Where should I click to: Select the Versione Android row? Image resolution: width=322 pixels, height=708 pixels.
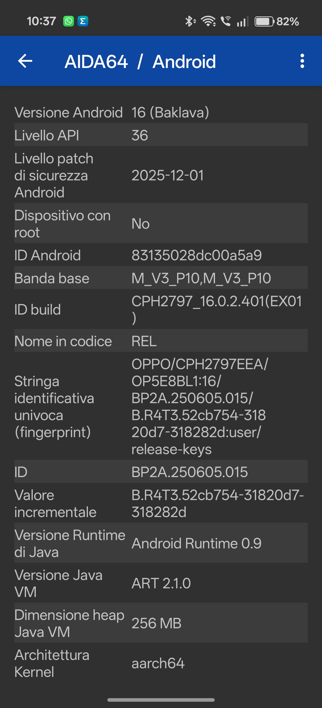click(x=161, y=112)
